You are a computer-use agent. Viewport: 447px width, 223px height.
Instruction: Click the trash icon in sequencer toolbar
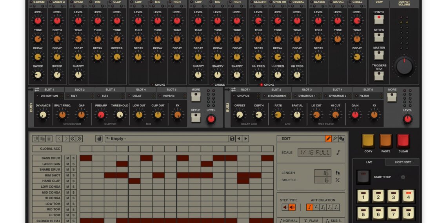49,138
